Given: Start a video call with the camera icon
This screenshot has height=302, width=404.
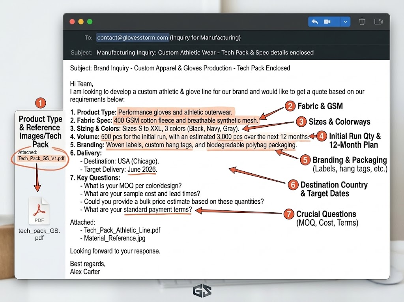Looking at the screenshot, I should pos(327,22).
